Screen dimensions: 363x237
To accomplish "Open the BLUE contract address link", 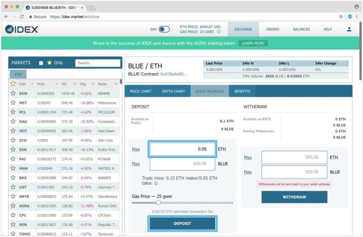I will click(173, 74).
